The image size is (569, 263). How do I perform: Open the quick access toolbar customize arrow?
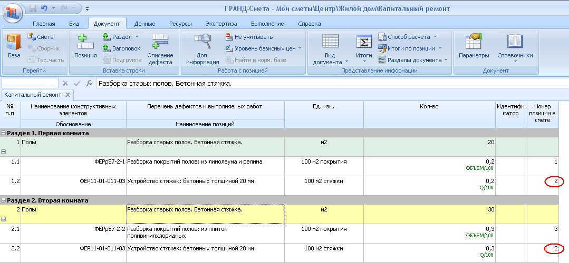[88, 8]
